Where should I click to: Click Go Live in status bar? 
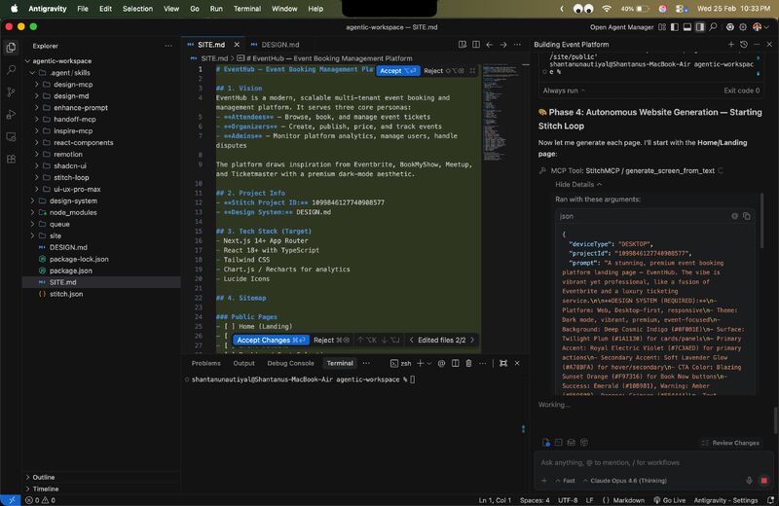click(669, 500)
